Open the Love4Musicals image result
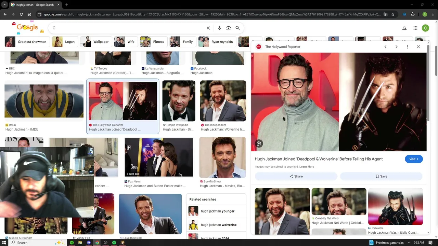 coord(150,214)
